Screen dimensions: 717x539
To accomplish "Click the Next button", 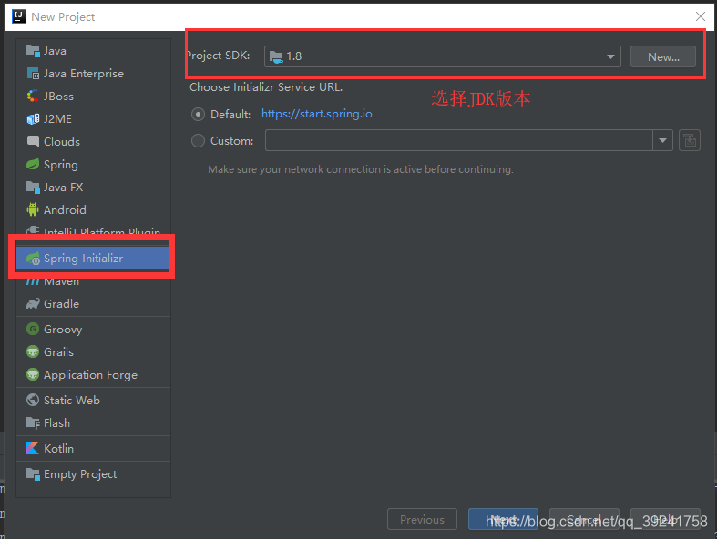I will [x=503, y=519].
